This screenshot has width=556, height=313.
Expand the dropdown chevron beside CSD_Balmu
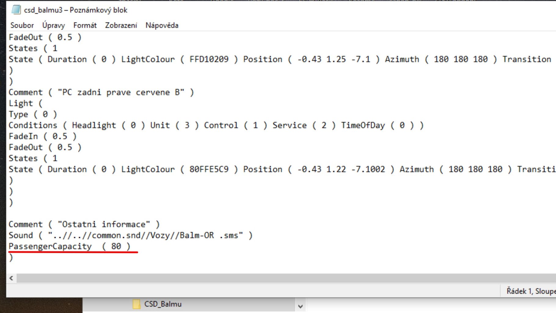pos(300,306)
